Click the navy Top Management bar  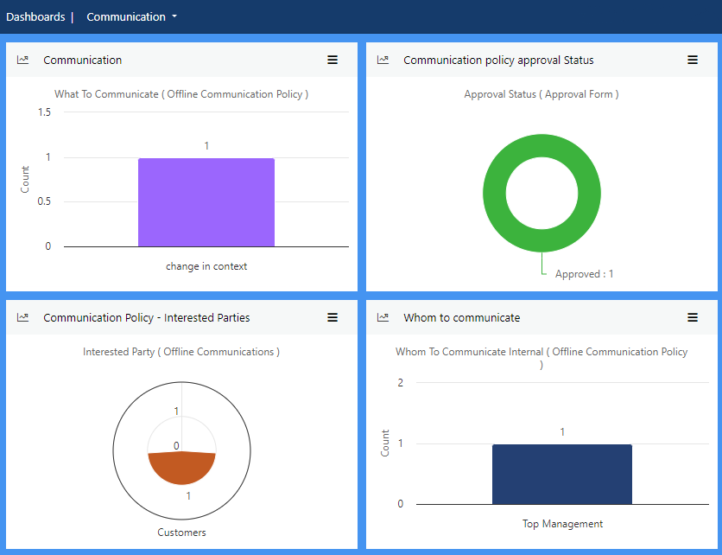tap(562, 474)
